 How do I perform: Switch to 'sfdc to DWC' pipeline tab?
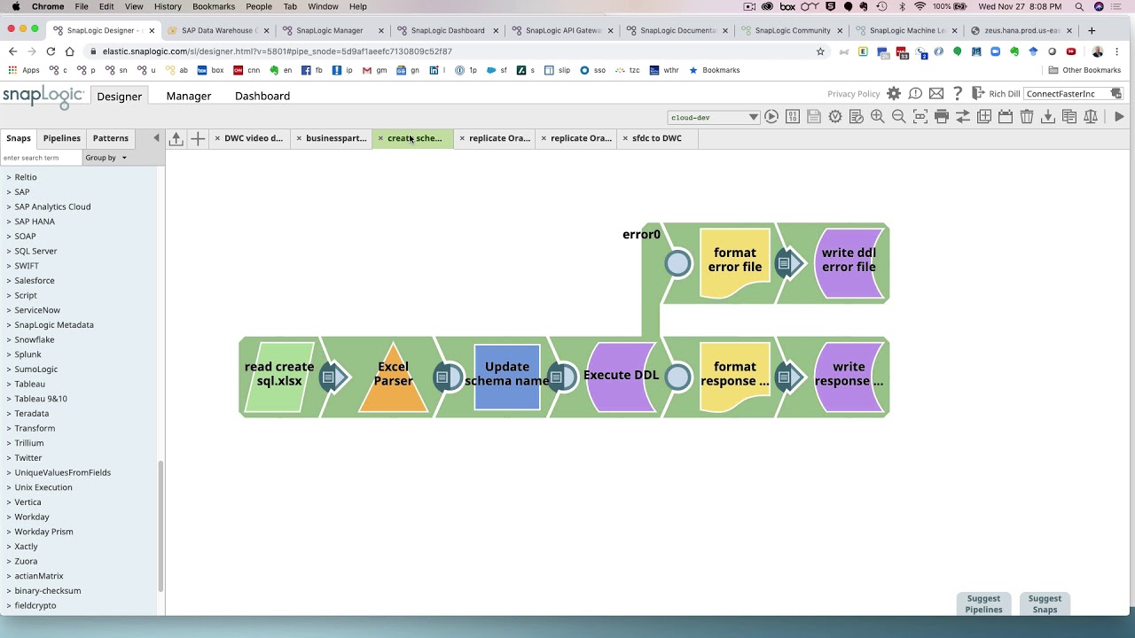point(657,138)
